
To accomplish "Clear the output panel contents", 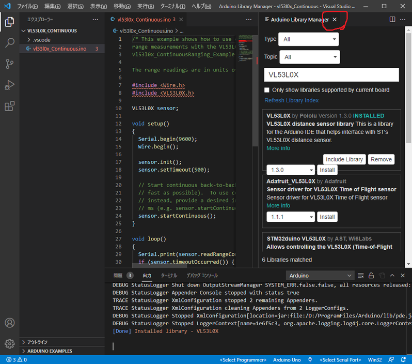I will 360,276.
